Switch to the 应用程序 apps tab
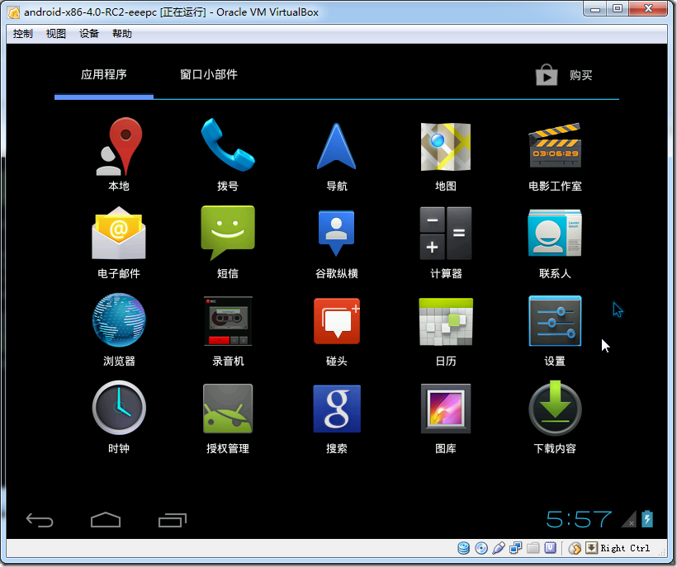The width and height of the screenshot is (677, 567). pyautogui.click(x=104, y=74)
